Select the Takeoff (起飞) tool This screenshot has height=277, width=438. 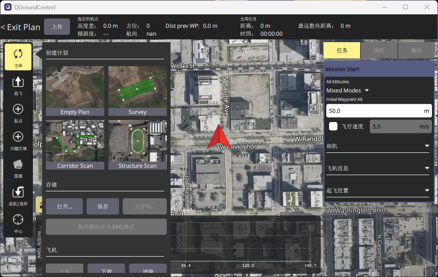pos(18,85)
